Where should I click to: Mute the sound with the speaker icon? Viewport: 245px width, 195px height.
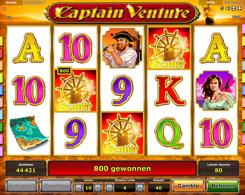(228, 8)
